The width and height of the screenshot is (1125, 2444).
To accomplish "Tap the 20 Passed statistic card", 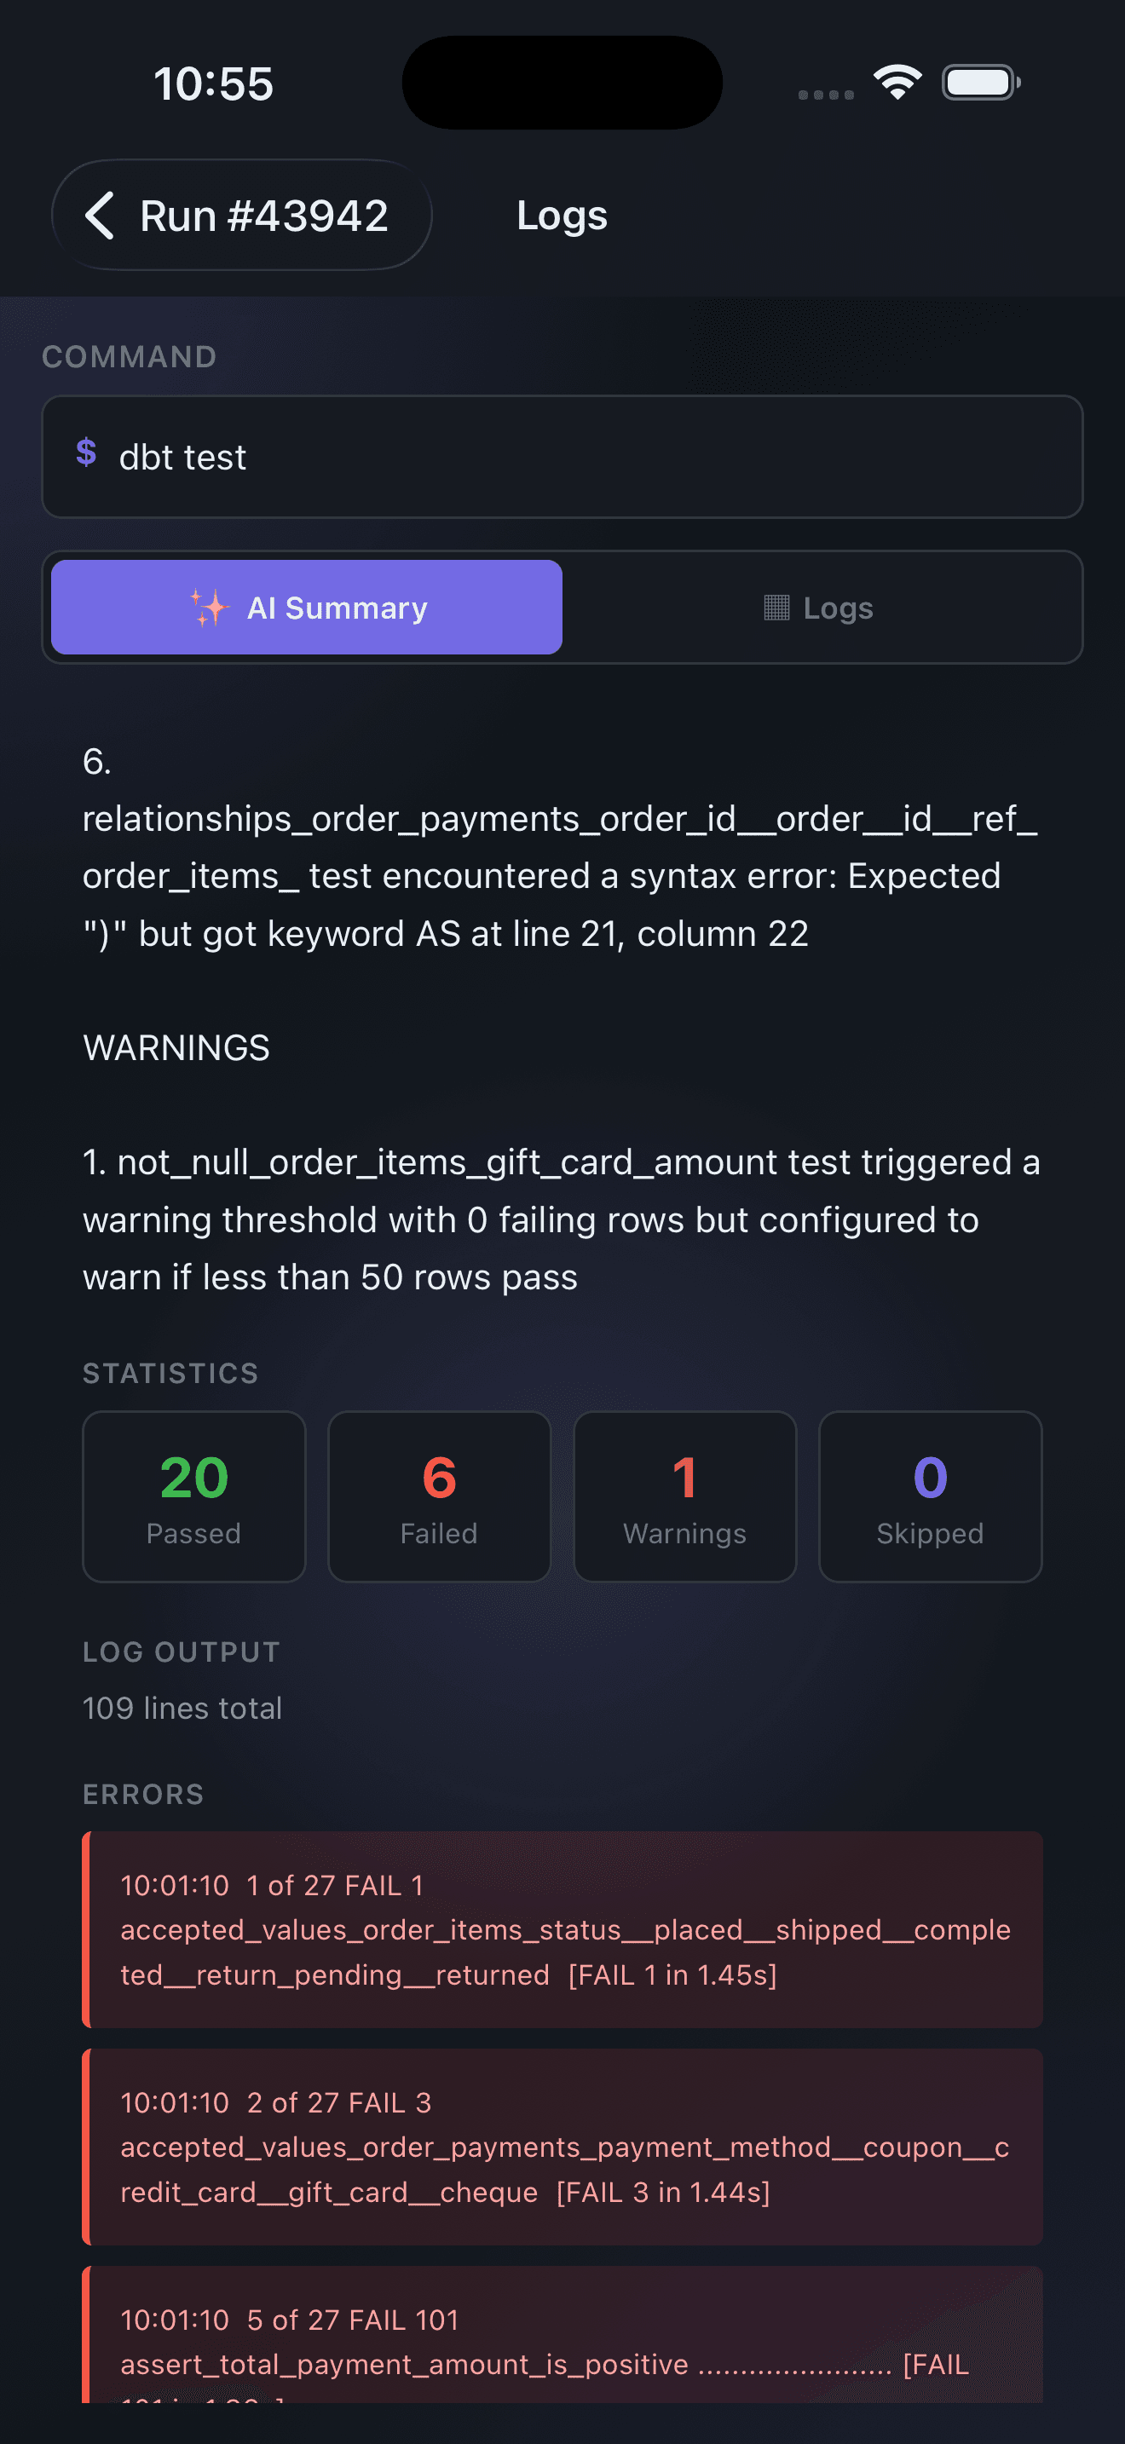I will 193,1497.
